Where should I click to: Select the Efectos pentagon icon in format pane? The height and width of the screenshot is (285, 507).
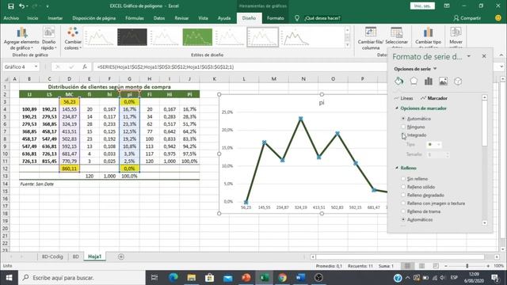414,82
